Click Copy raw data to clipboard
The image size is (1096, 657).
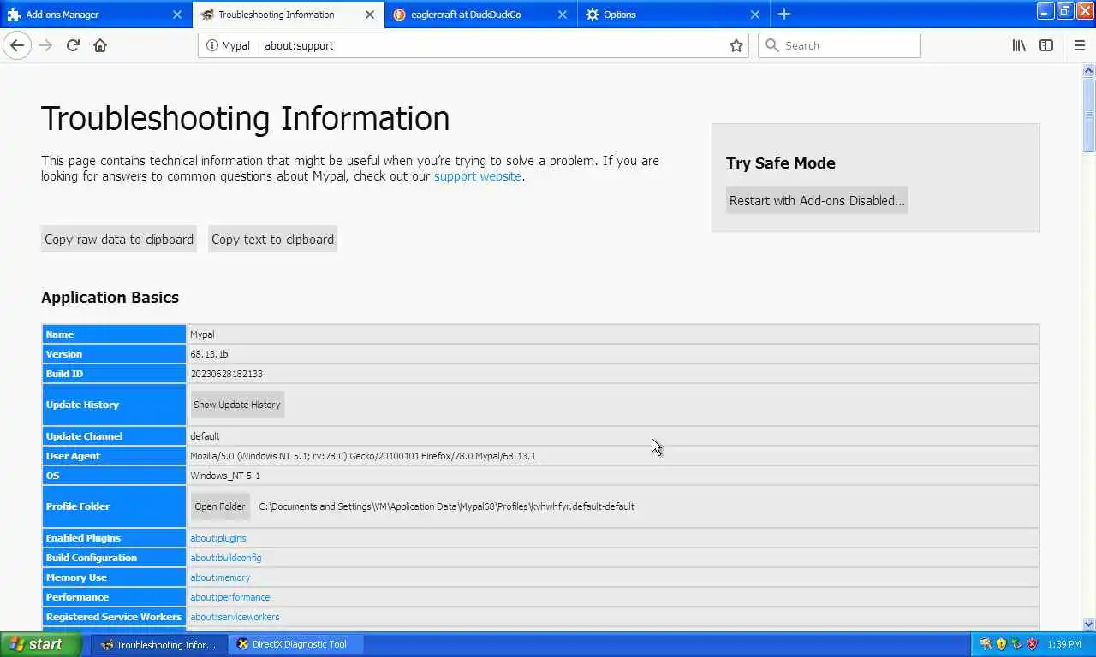119,240
